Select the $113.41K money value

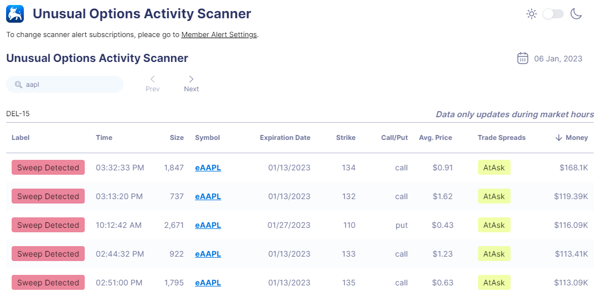click(x=572, y=254)
